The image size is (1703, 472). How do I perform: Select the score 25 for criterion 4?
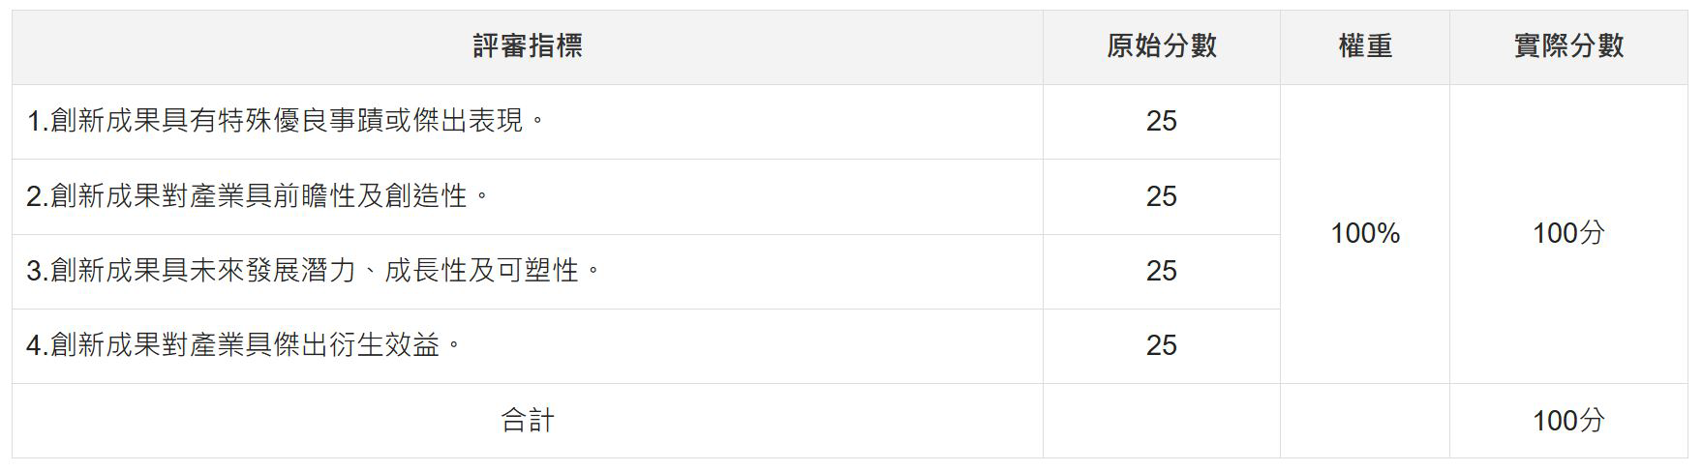(1162, 346)
